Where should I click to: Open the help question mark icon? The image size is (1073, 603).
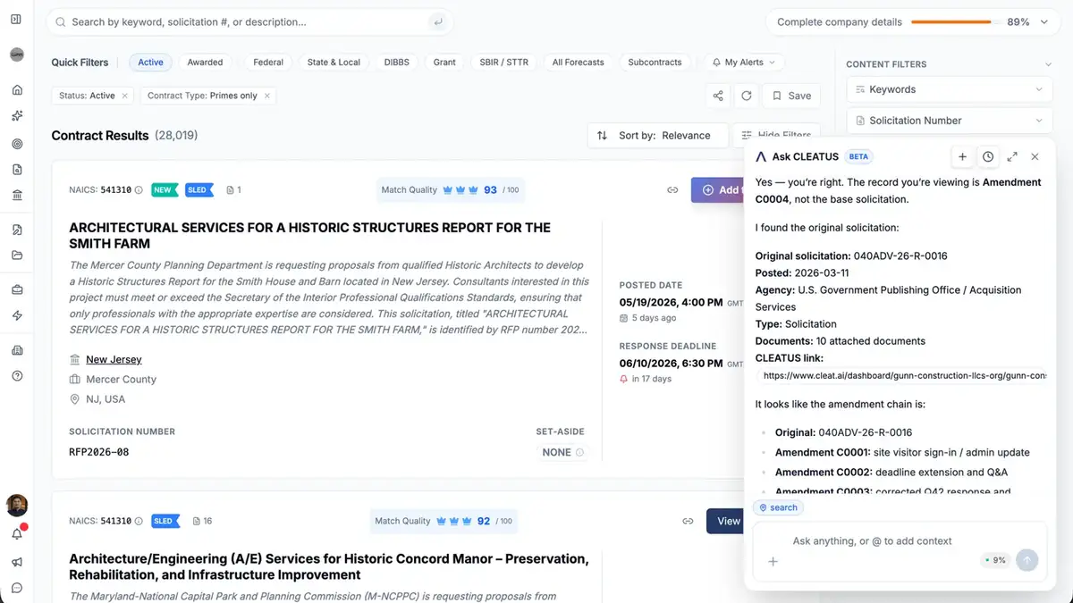(17, 376)
